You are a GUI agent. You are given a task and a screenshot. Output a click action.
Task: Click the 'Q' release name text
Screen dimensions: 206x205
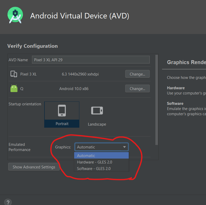(22, 89)
